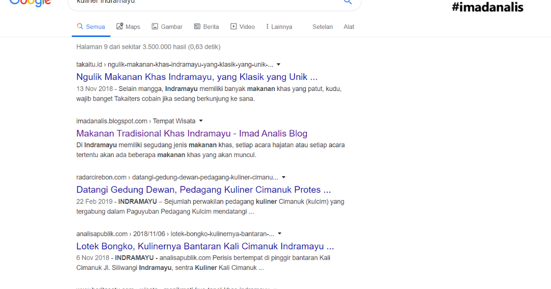Click the search magnifier icon in search box
Image resolution: width=551 pixels, height=289 pixels.
[348, 2]
